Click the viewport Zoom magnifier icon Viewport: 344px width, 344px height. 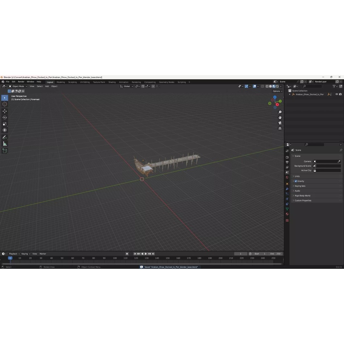[280, 112]
